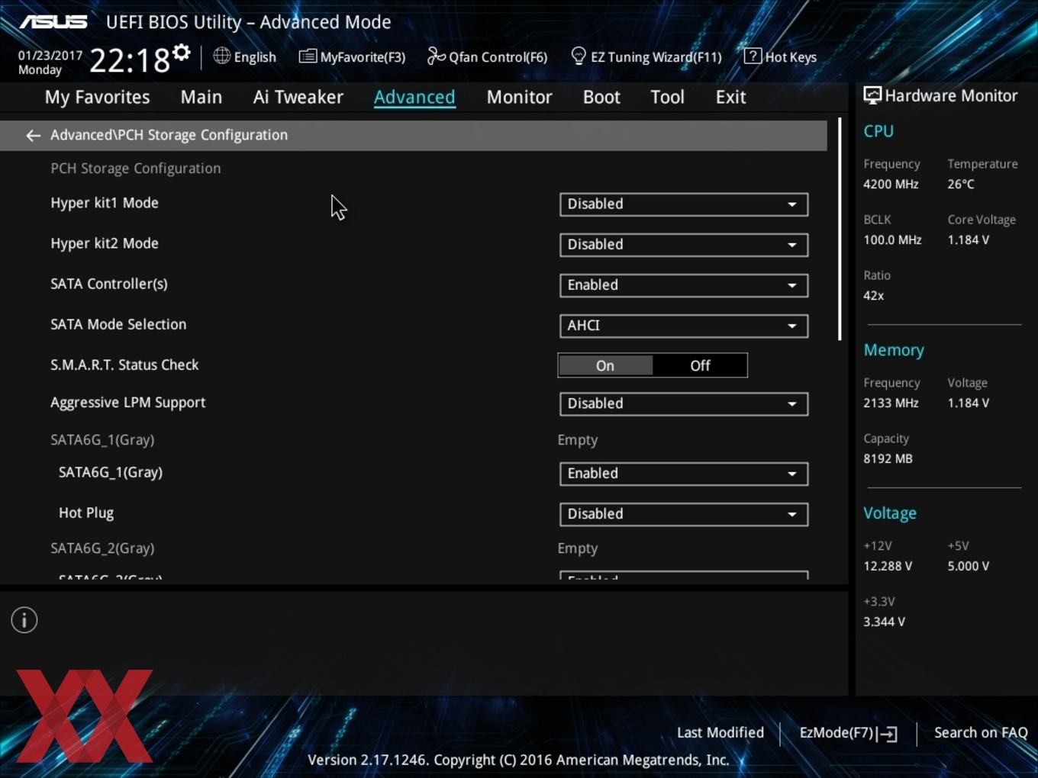Click the Hardware Monitor display icon
Screen dimensions: 1038x778
pos(872,96)
